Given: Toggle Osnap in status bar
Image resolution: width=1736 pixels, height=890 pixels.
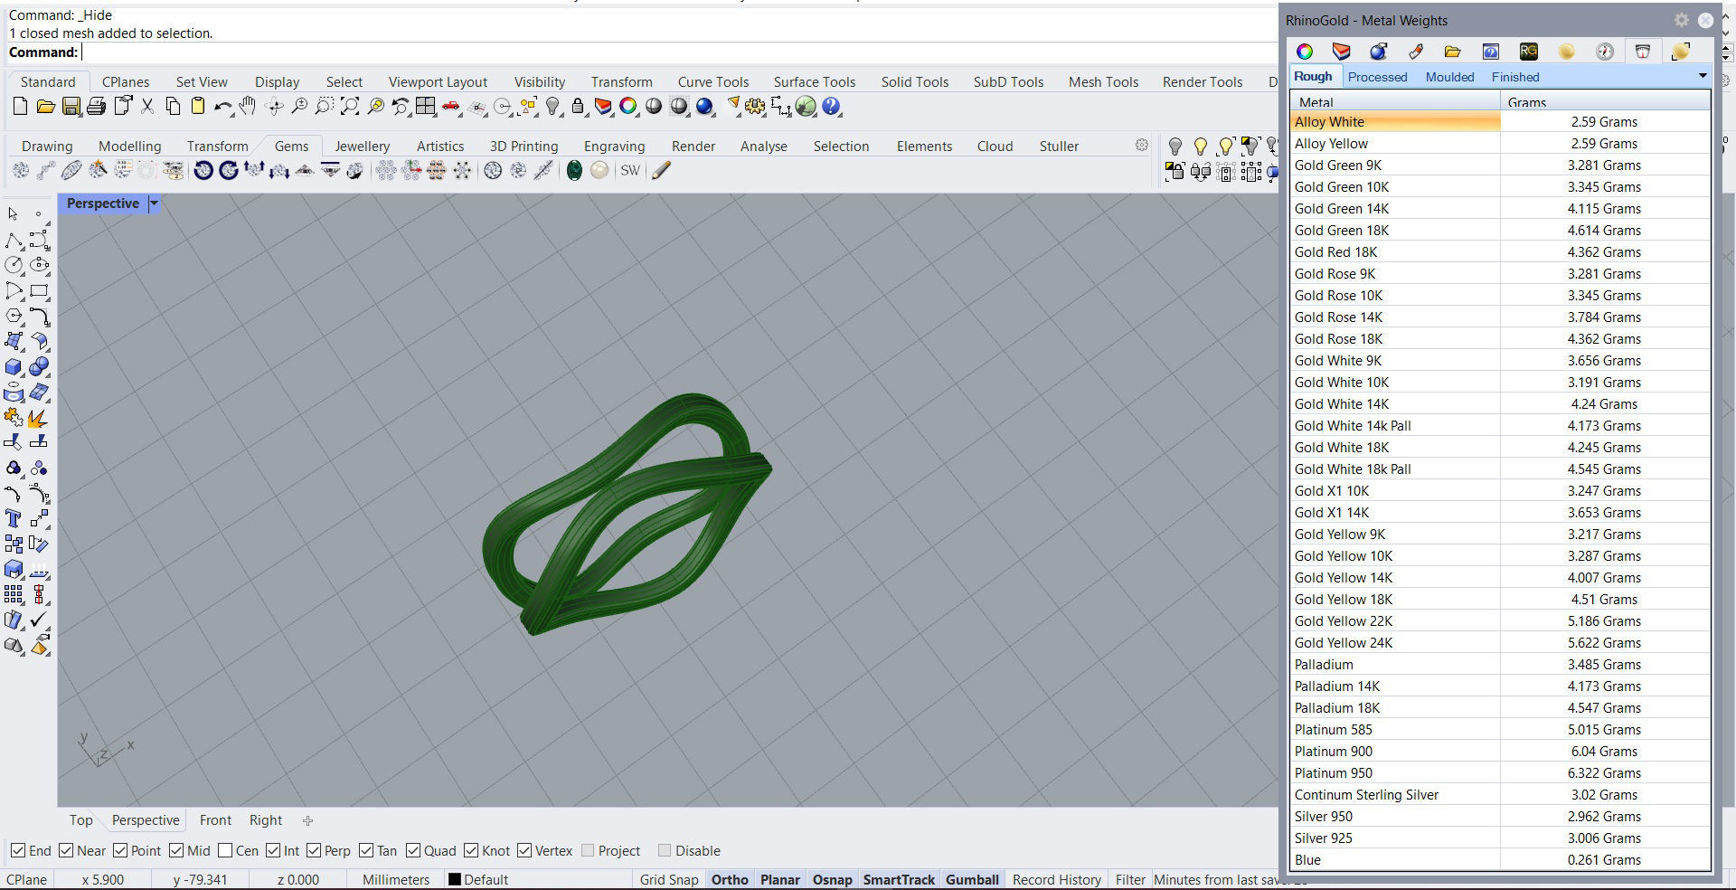Looking at the screenshot, I should click(832, 879).
